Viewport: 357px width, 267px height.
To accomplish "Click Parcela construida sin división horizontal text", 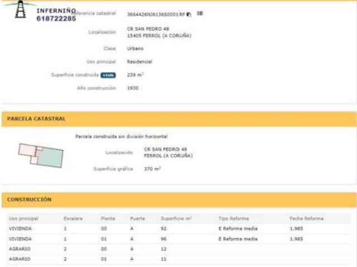I will pos(122,137).
